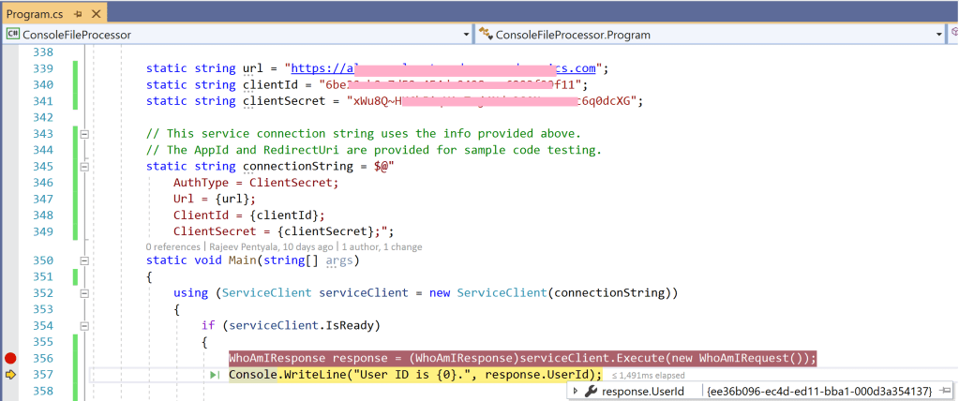Screen dimensions: 959x401
Task: Pin the Program.cs tab
Action: click(76, 13)
